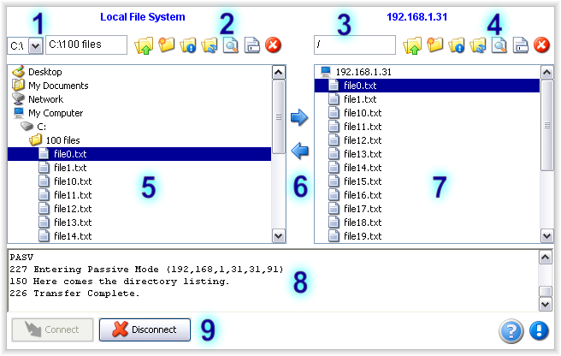This screenshot has width=561, height=356.
Task: Delete the selected local file
Action: [x=274, y=45]
